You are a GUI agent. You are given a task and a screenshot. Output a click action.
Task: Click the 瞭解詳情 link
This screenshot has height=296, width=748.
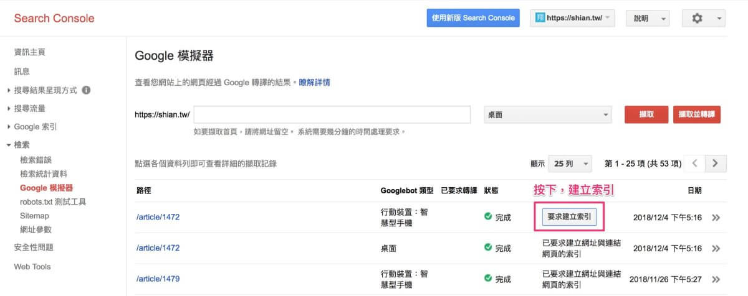pos(315,82)
